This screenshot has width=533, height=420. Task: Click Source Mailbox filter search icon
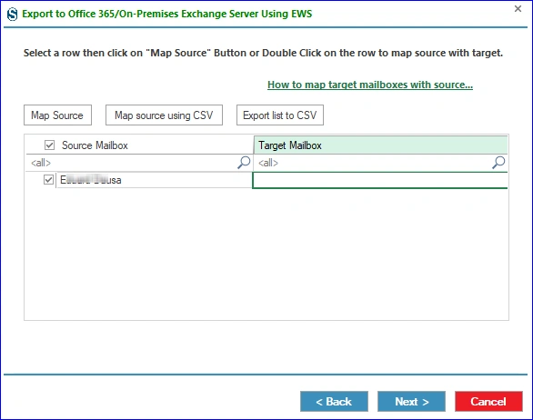pyautogui.click(x=244, y=163)
